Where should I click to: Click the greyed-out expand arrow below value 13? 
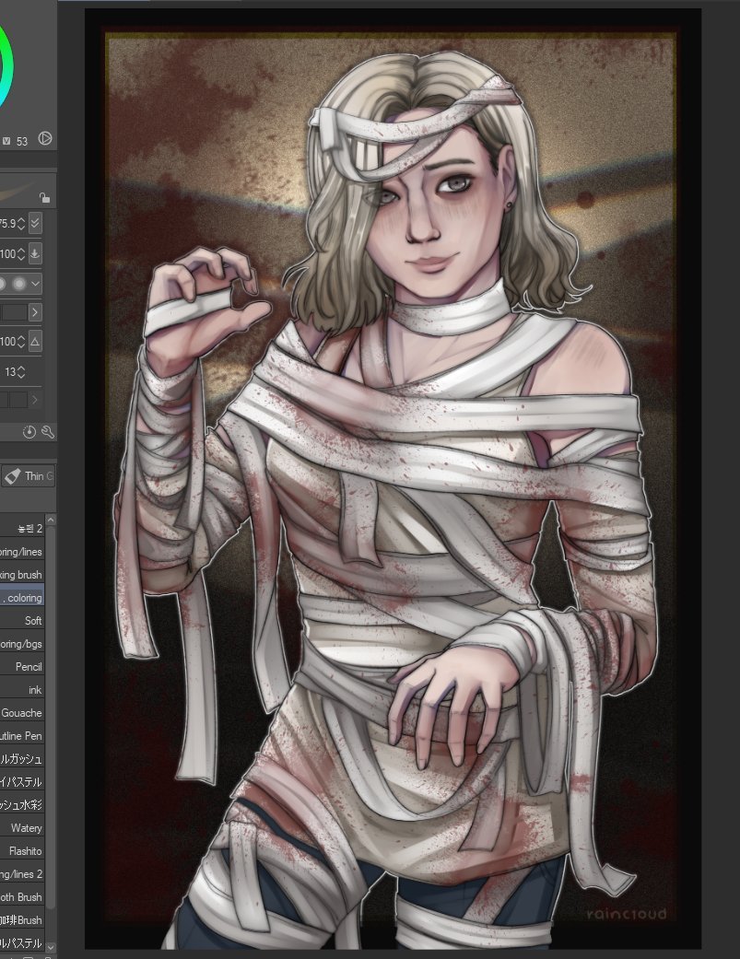35,400
